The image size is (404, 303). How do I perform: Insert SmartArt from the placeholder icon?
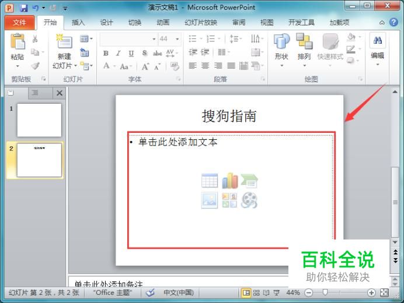tap(249, 181)
